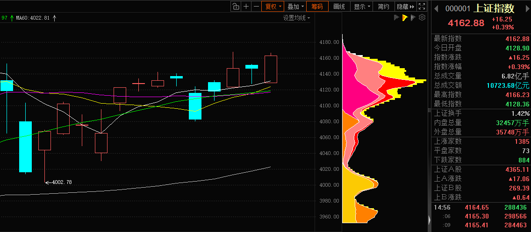Click the 000001 stock code
This screenshot has width=531, height=232.
coord(458,9)
